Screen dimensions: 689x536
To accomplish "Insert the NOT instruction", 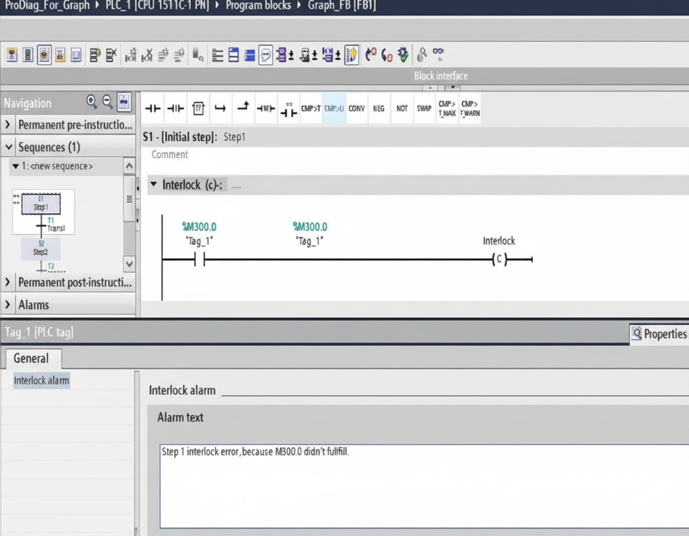I will tap(402, 108).
